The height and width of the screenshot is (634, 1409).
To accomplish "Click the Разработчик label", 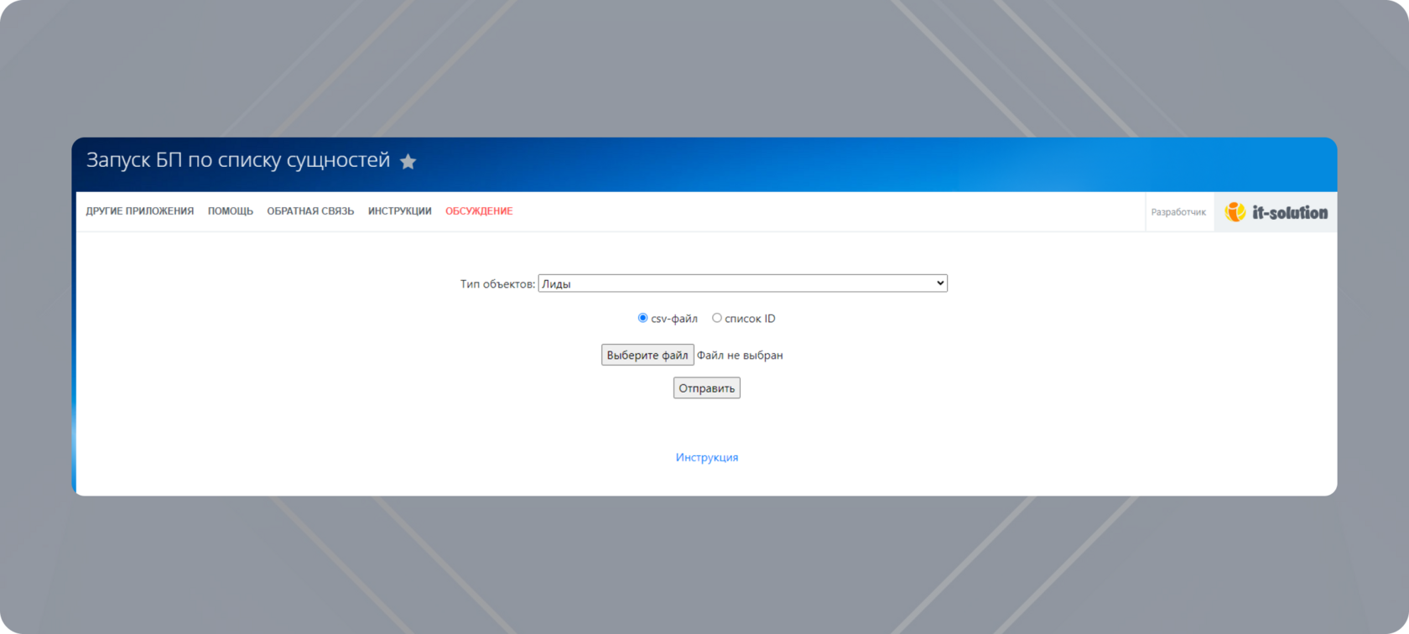I will (x=1178, y=212).
